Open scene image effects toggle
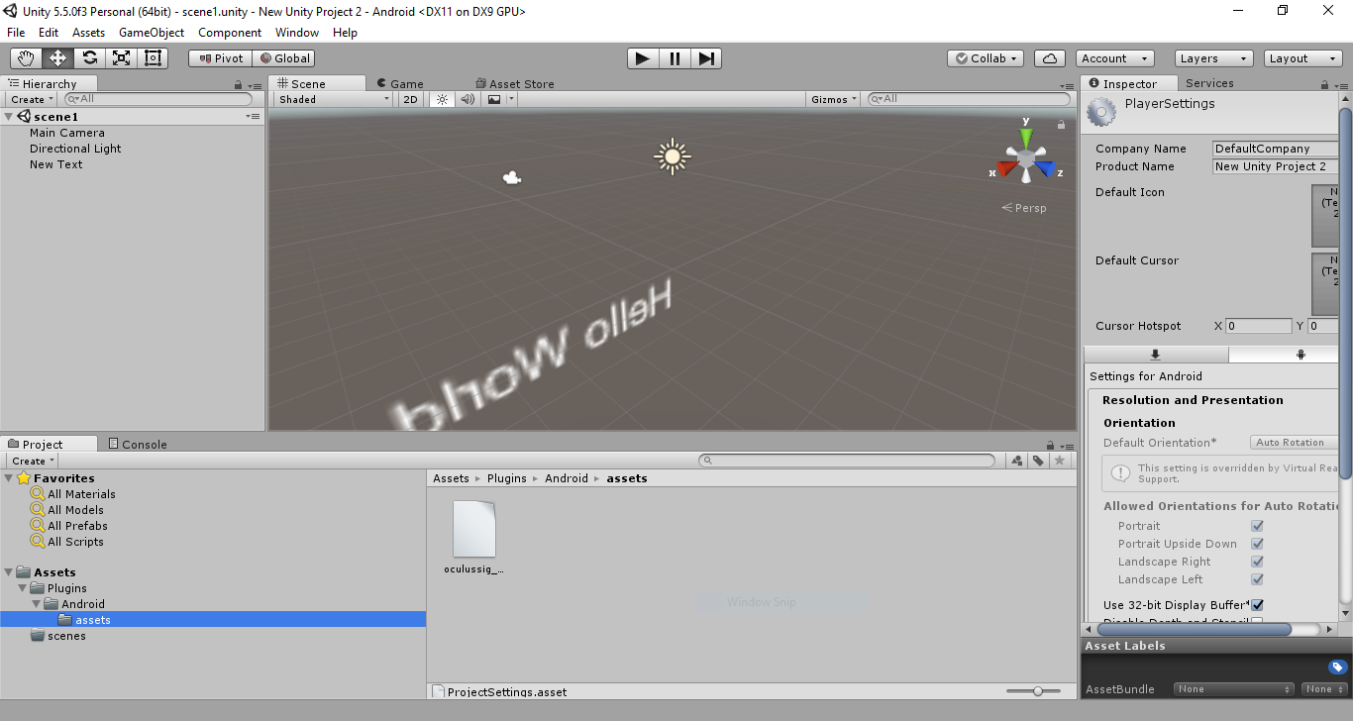Image resolution: width=1353 pixels, height=721 pixels. click(x=494, y=99)
